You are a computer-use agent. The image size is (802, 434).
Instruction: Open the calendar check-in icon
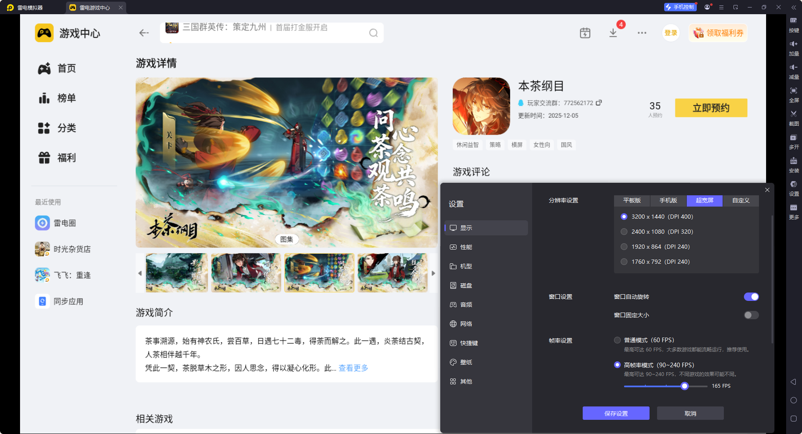coord(585,33)
